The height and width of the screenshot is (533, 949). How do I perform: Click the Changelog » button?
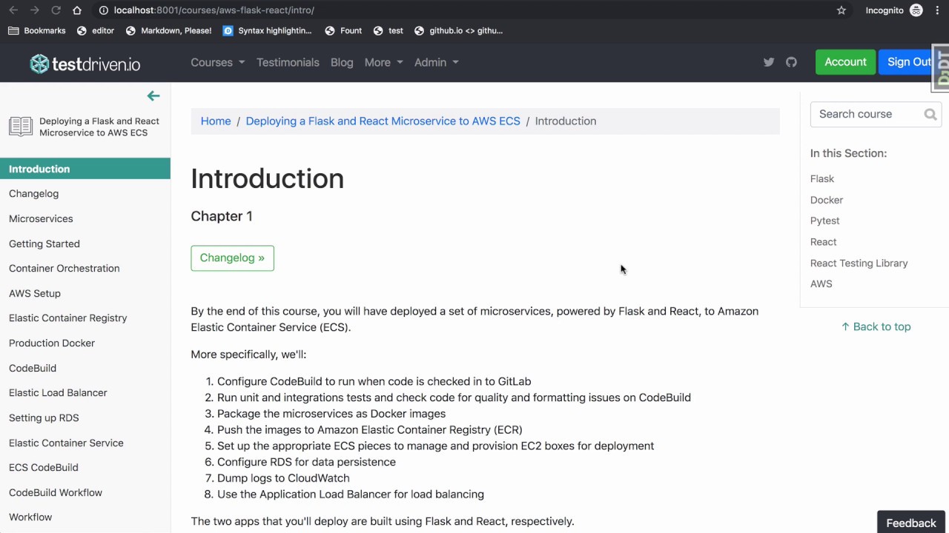[232, 258]
